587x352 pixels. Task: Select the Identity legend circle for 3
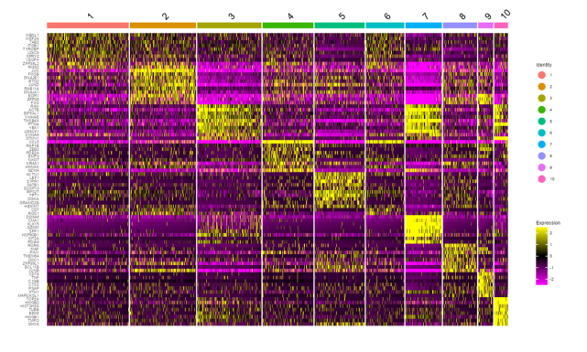pos(542,98)
